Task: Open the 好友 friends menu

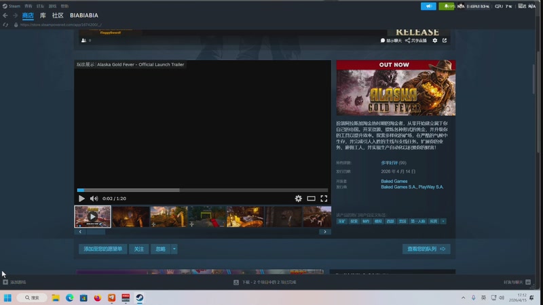Action: [x=40, y=6]
